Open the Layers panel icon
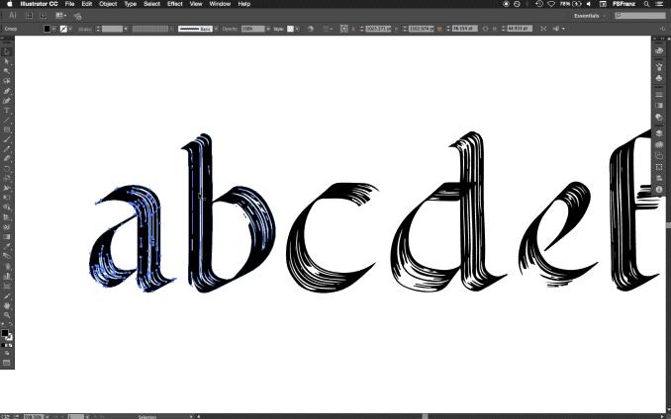The image size is (671, 419). point(659,133)
